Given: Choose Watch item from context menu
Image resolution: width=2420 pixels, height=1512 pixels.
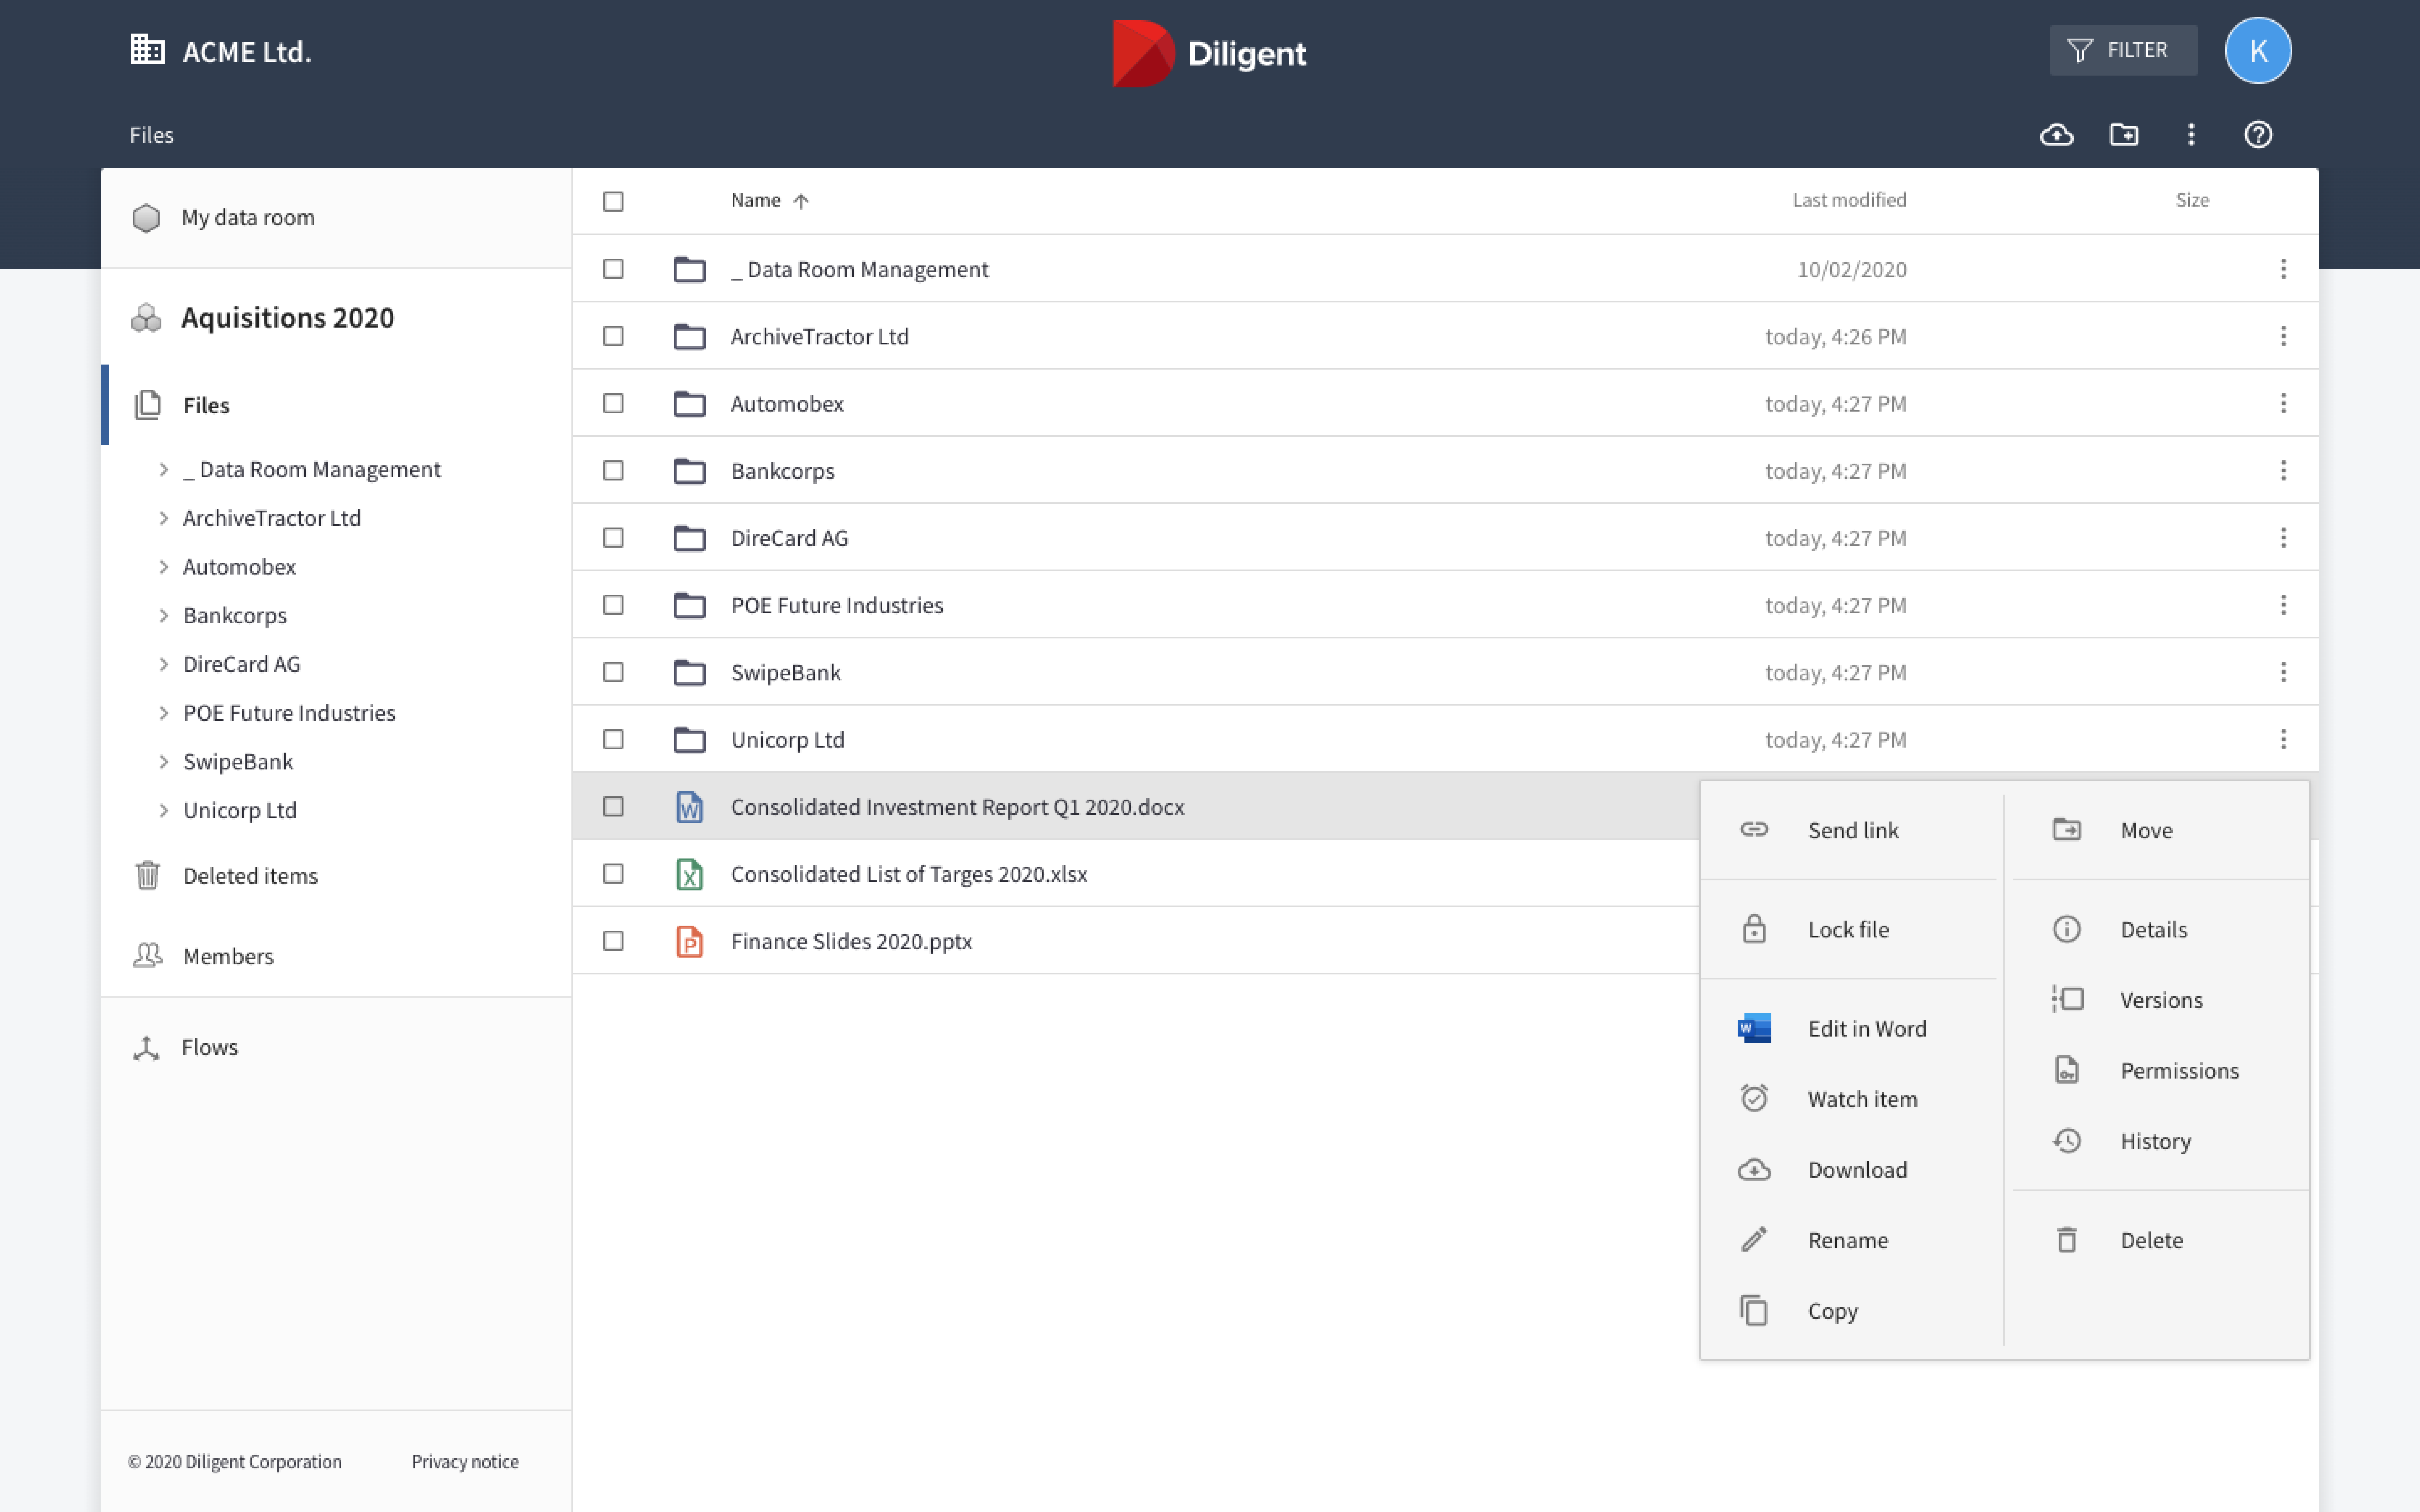Looking at the screenshot, I should 1850,1099.
